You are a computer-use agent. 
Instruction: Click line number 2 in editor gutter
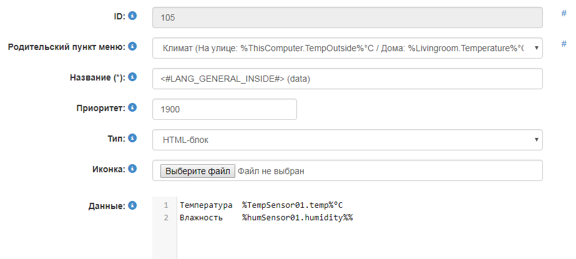pos(166,218)
